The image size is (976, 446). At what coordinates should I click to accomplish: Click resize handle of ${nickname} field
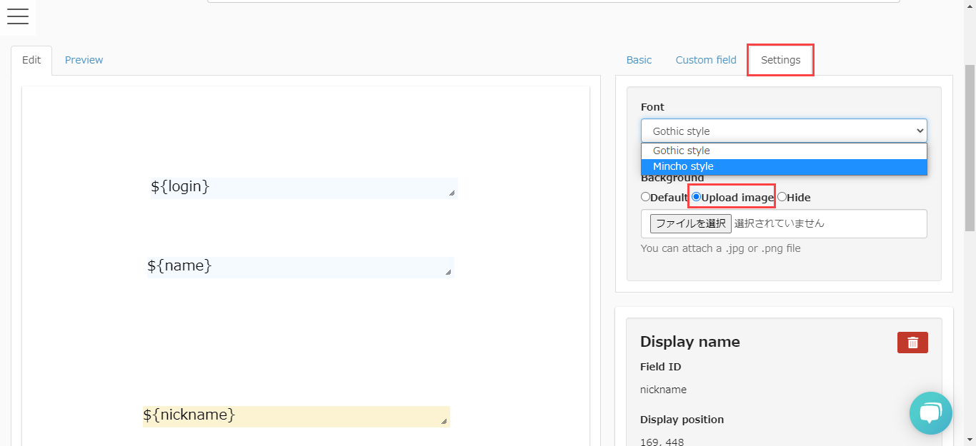coord(444,421)
